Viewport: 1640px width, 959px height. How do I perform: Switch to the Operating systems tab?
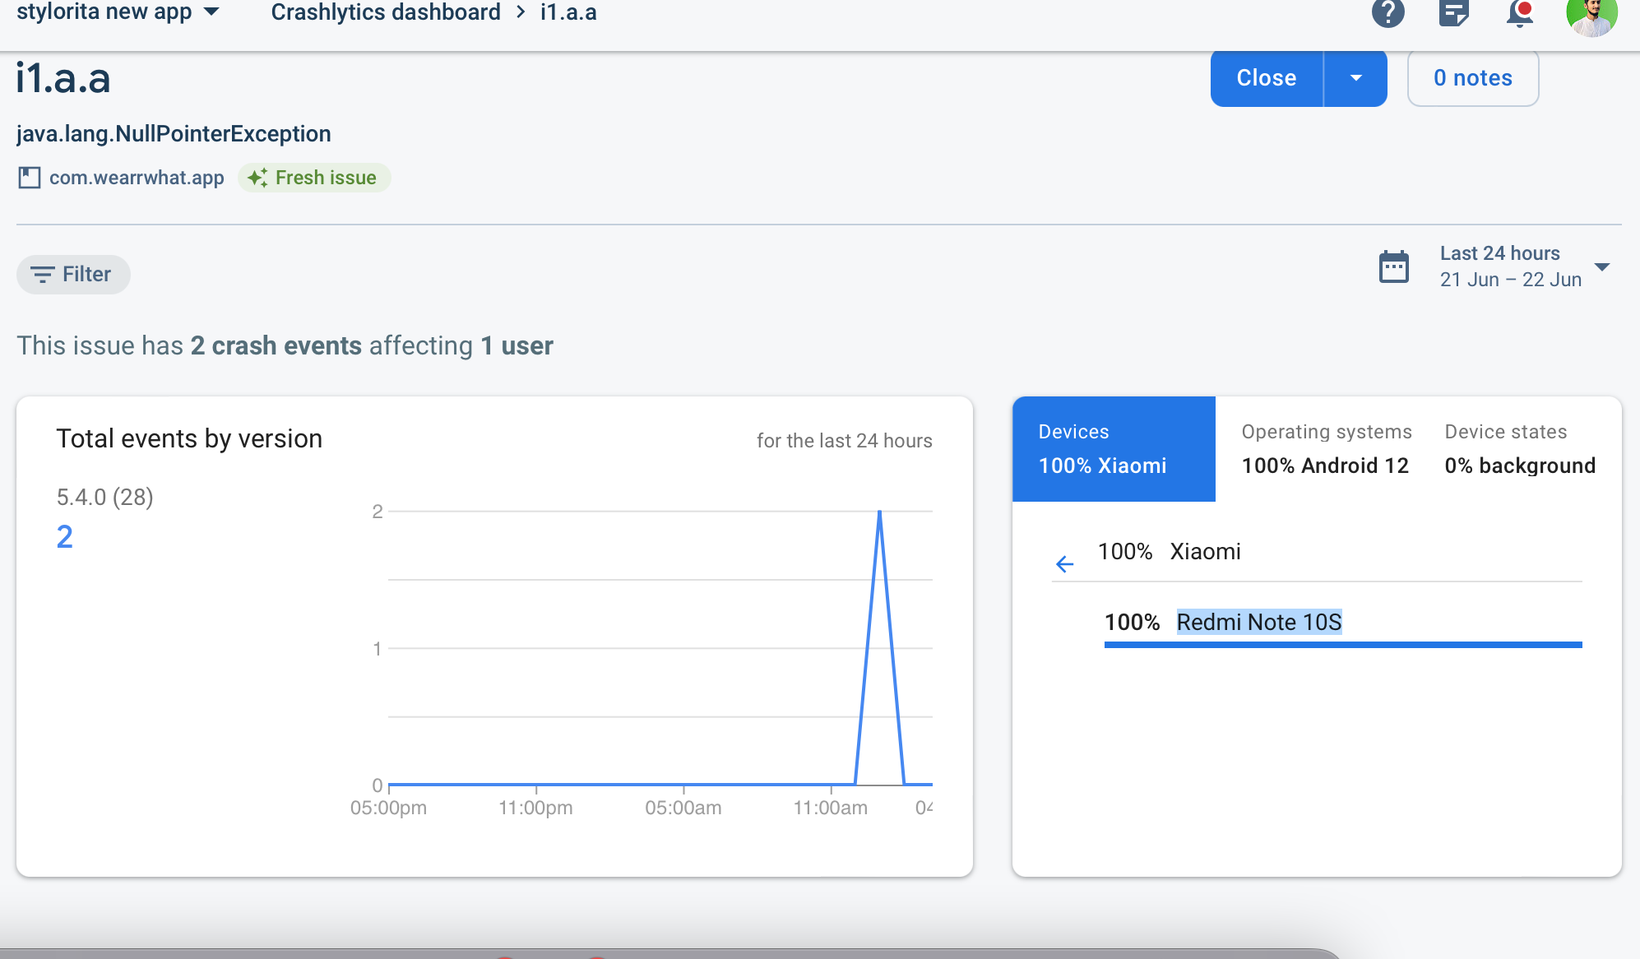[1325, 448]
